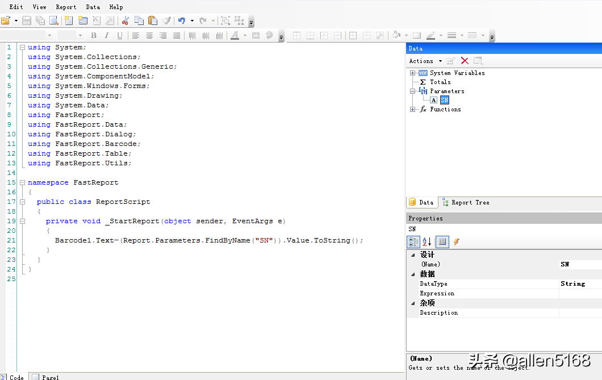Expand the System Variables tree node
The width and height of the screenshot is (602, 380).
(x=412, y=73)
